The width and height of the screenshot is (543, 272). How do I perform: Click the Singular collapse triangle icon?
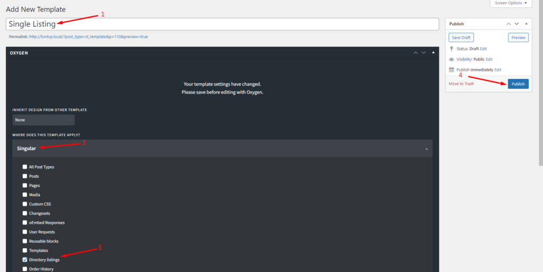[426, 149]
